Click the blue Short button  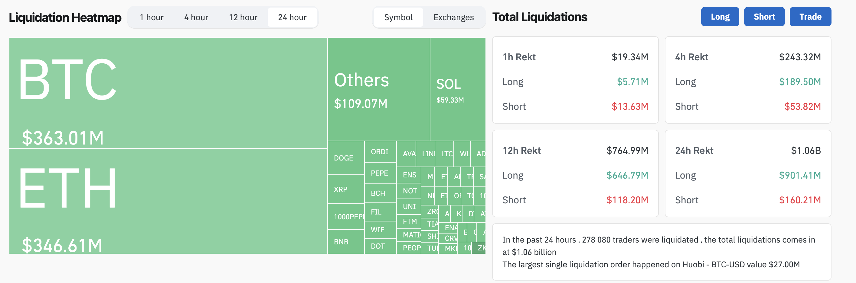[x=764, y=17]
